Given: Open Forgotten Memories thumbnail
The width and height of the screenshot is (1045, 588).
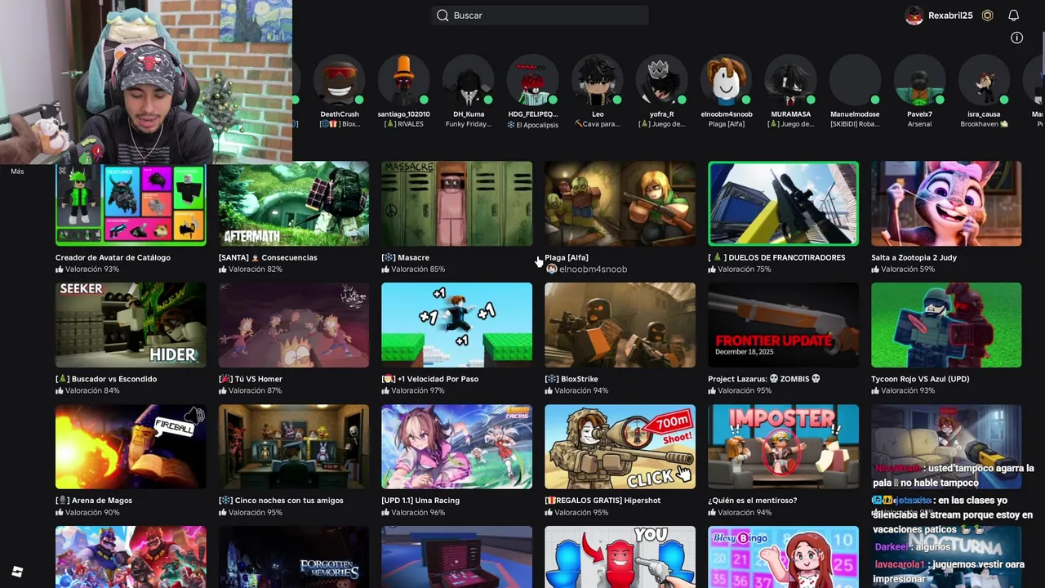Looking at the screenshot, I should tap(294, 557).
